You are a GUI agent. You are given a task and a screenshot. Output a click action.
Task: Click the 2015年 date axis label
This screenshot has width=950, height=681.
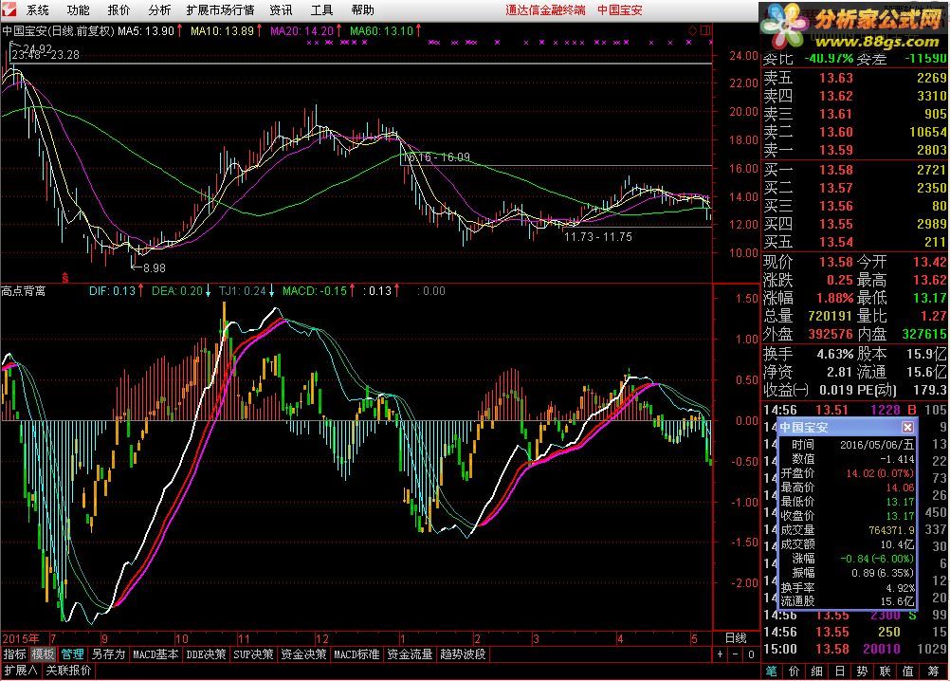pyautogui.click(x=21, y=638)
